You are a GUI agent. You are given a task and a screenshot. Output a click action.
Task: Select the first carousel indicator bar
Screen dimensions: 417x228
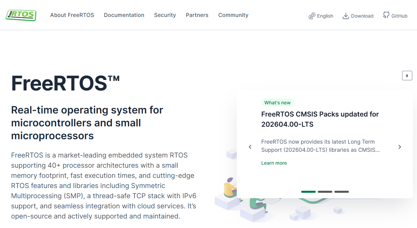(308, 192)
